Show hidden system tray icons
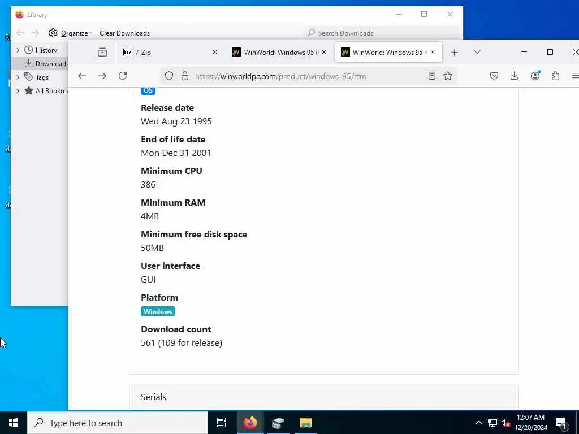This screenshot has height=434, width=579. pyautogui.click(x=478, y=423)
